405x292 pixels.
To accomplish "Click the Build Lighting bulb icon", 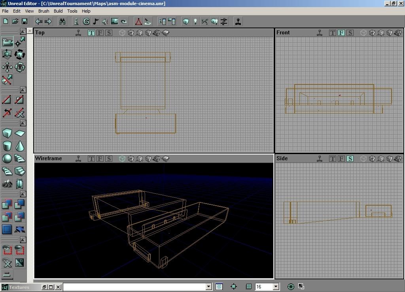I will (x=195, y=21).
